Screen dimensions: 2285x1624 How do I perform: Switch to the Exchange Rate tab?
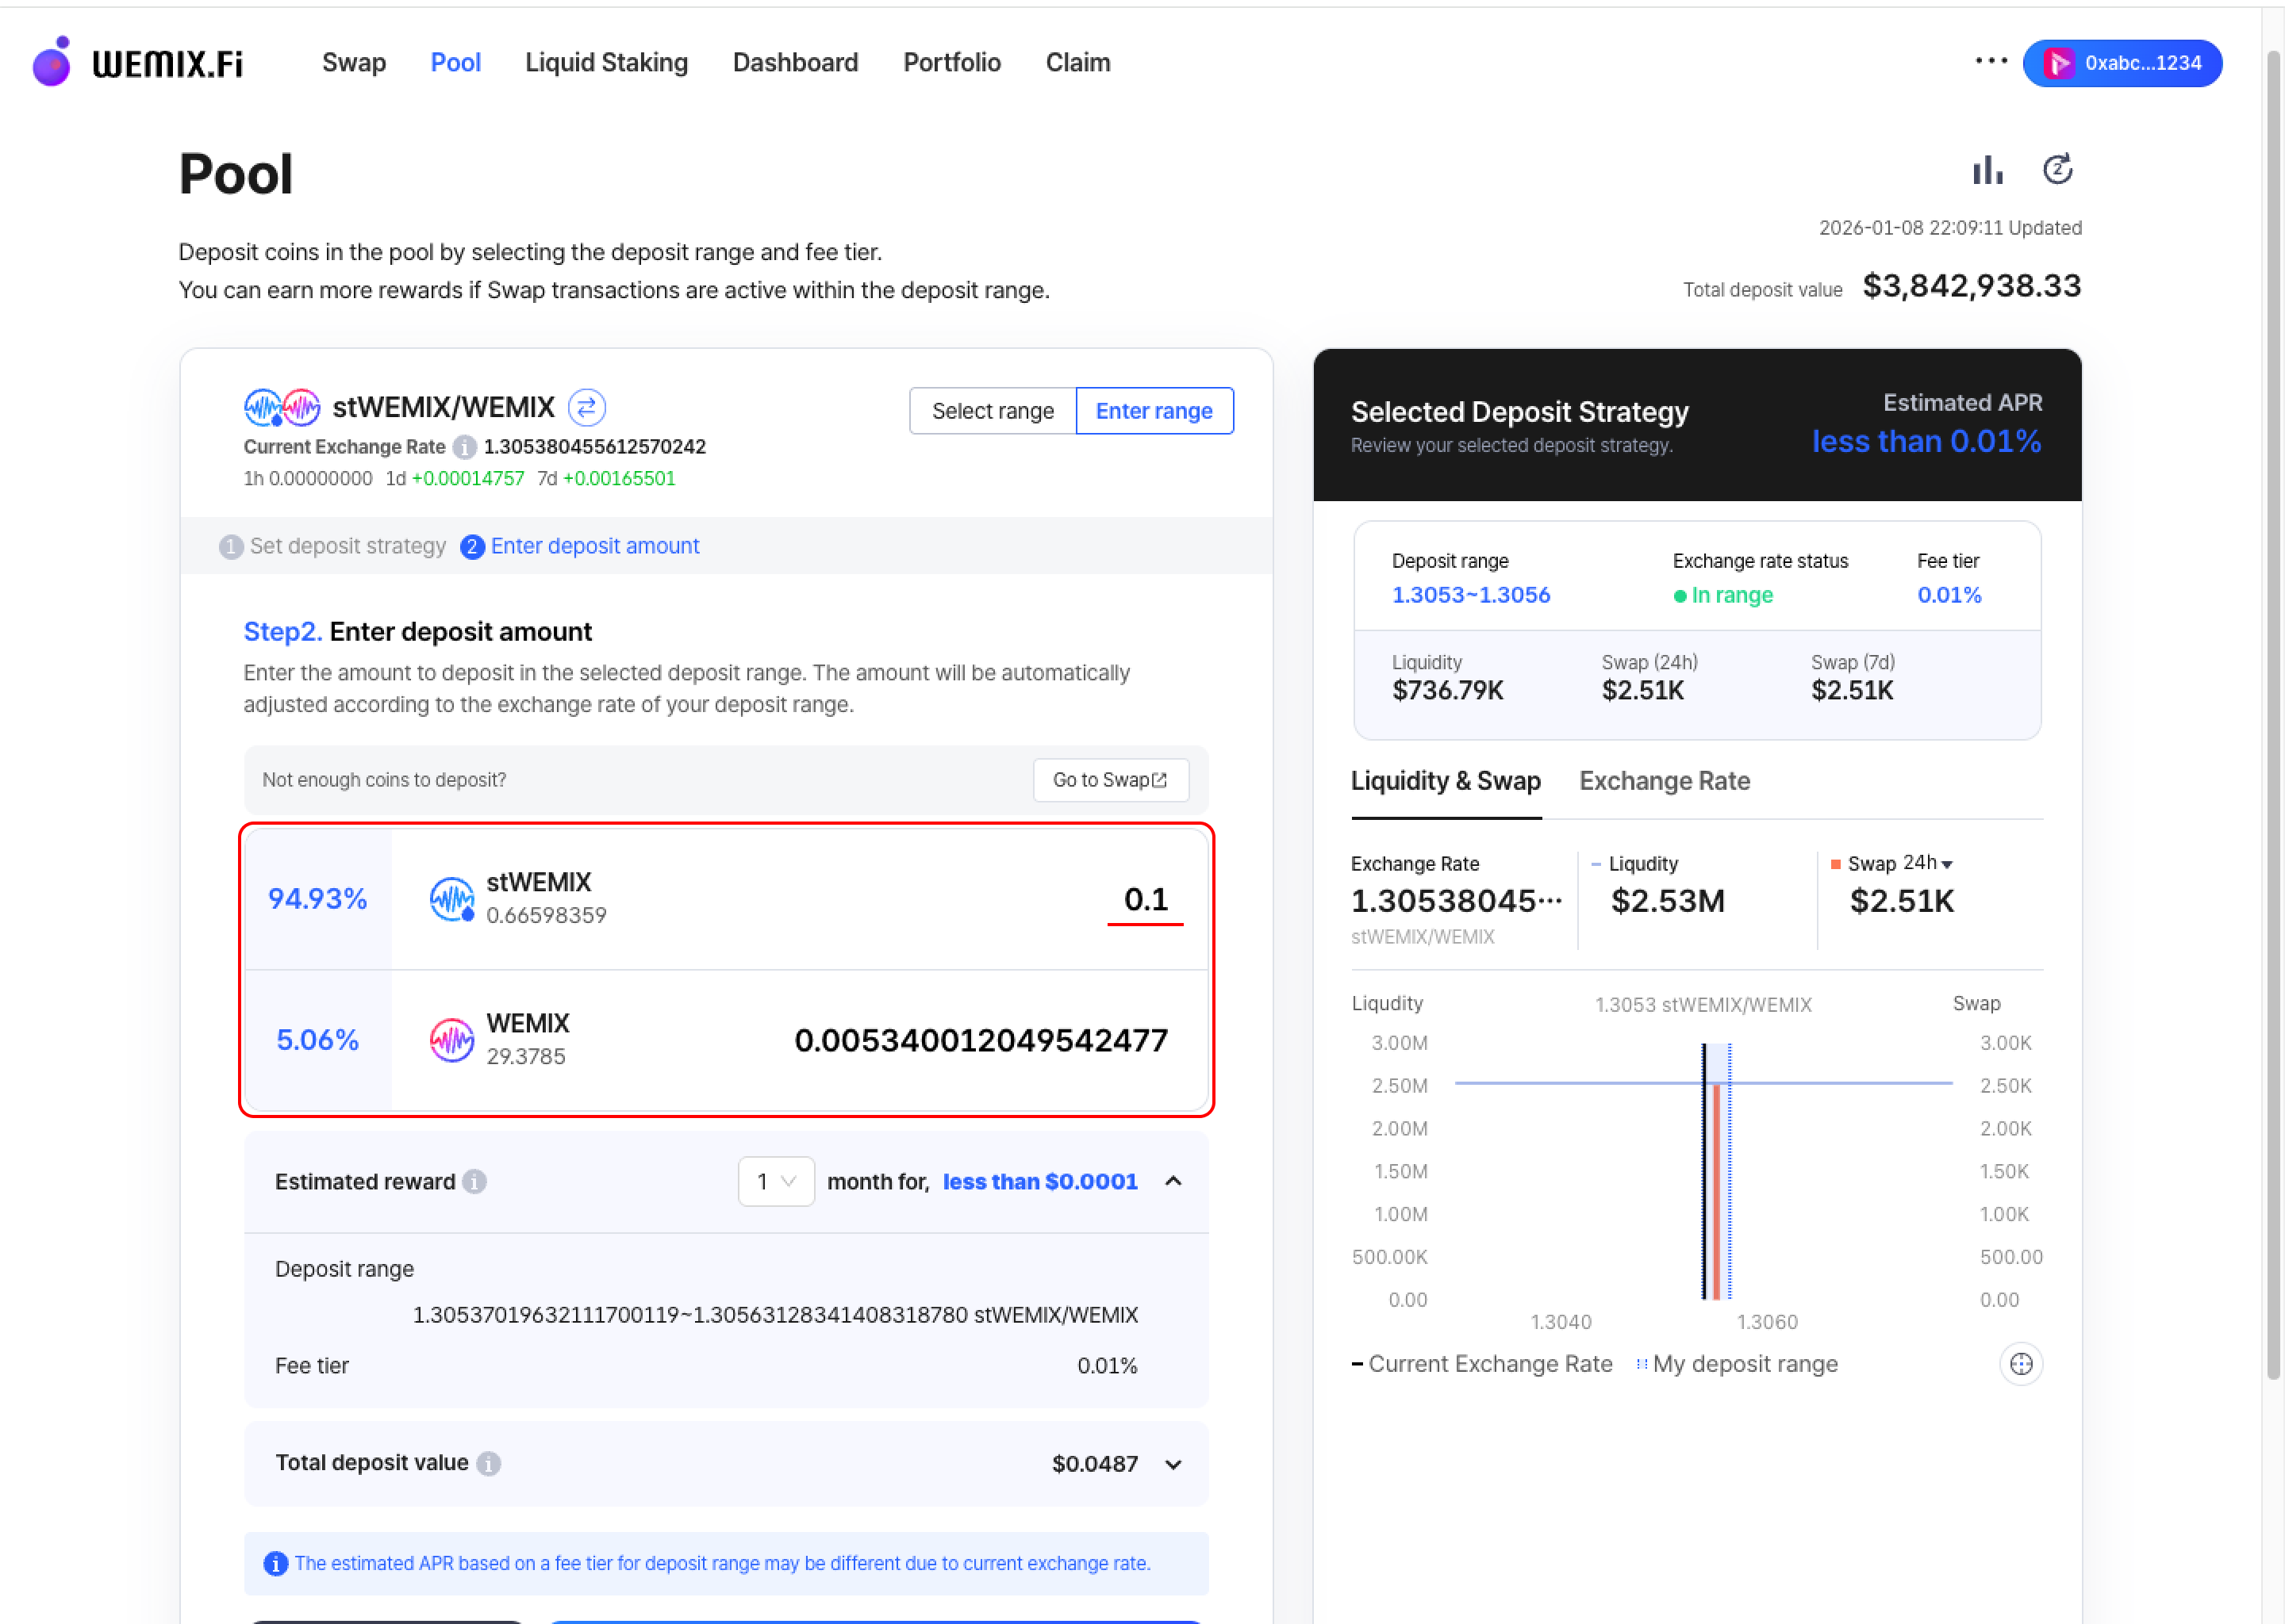click(1664, 781)
